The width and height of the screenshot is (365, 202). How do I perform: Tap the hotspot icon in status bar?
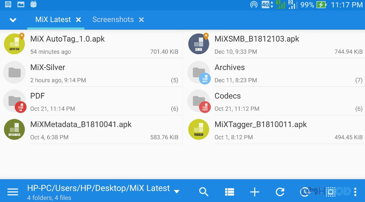click(x=254, y=5)
